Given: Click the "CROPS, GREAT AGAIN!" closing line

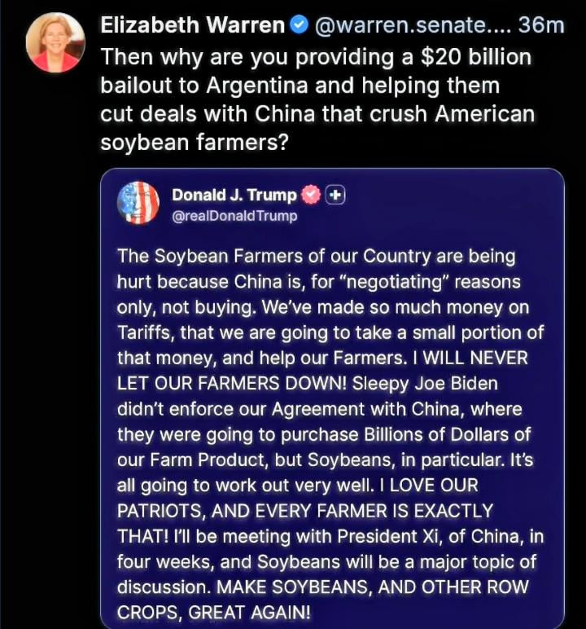Looking at the screenshot, I should 214,612.
